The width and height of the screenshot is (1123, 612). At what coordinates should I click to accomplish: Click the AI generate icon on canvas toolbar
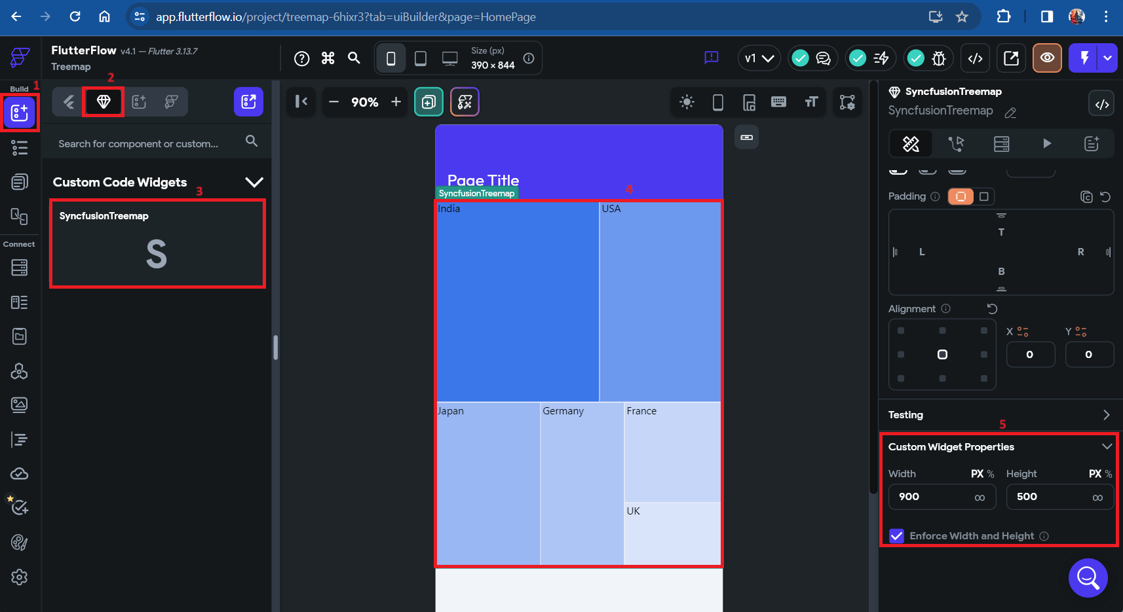[465, 101]
